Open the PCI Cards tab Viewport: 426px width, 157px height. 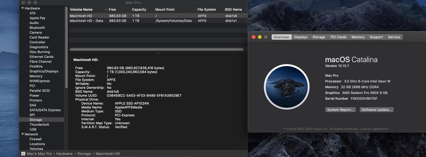click(x=338, y=37)
